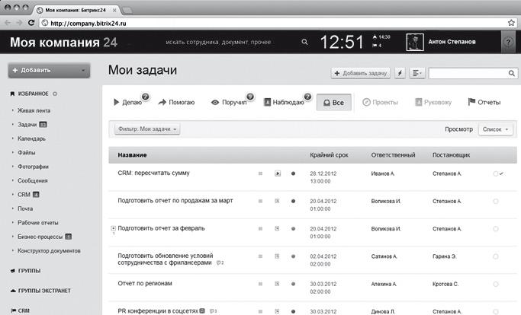Click browser reload button
Image resolution: width=521 pixels, height=315 pixels.
pyautogui.click(x=37, y=24)
